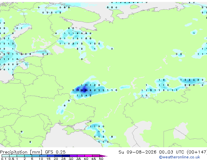The height and width of the screenshot is (160, 207).
Task: Click the '21' precipitation value on map
Action: pos(82,90)
